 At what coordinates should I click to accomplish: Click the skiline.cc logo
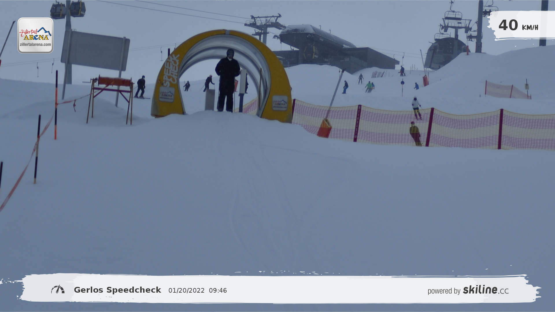(x=486, y=290)
